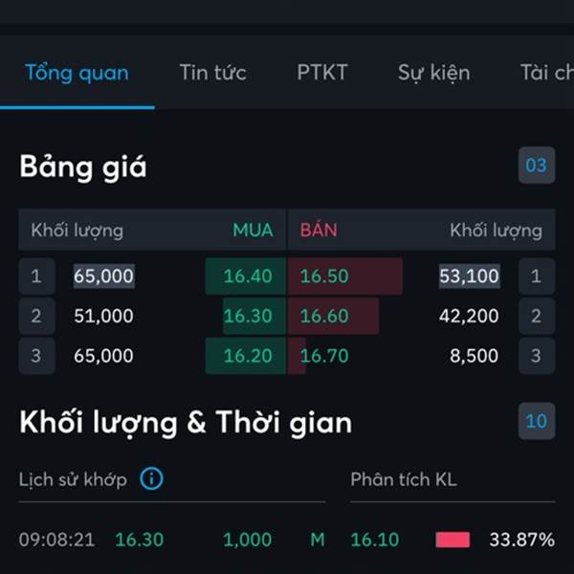Open the PTKT tab

pyautogui.click(x=322, y=73)
